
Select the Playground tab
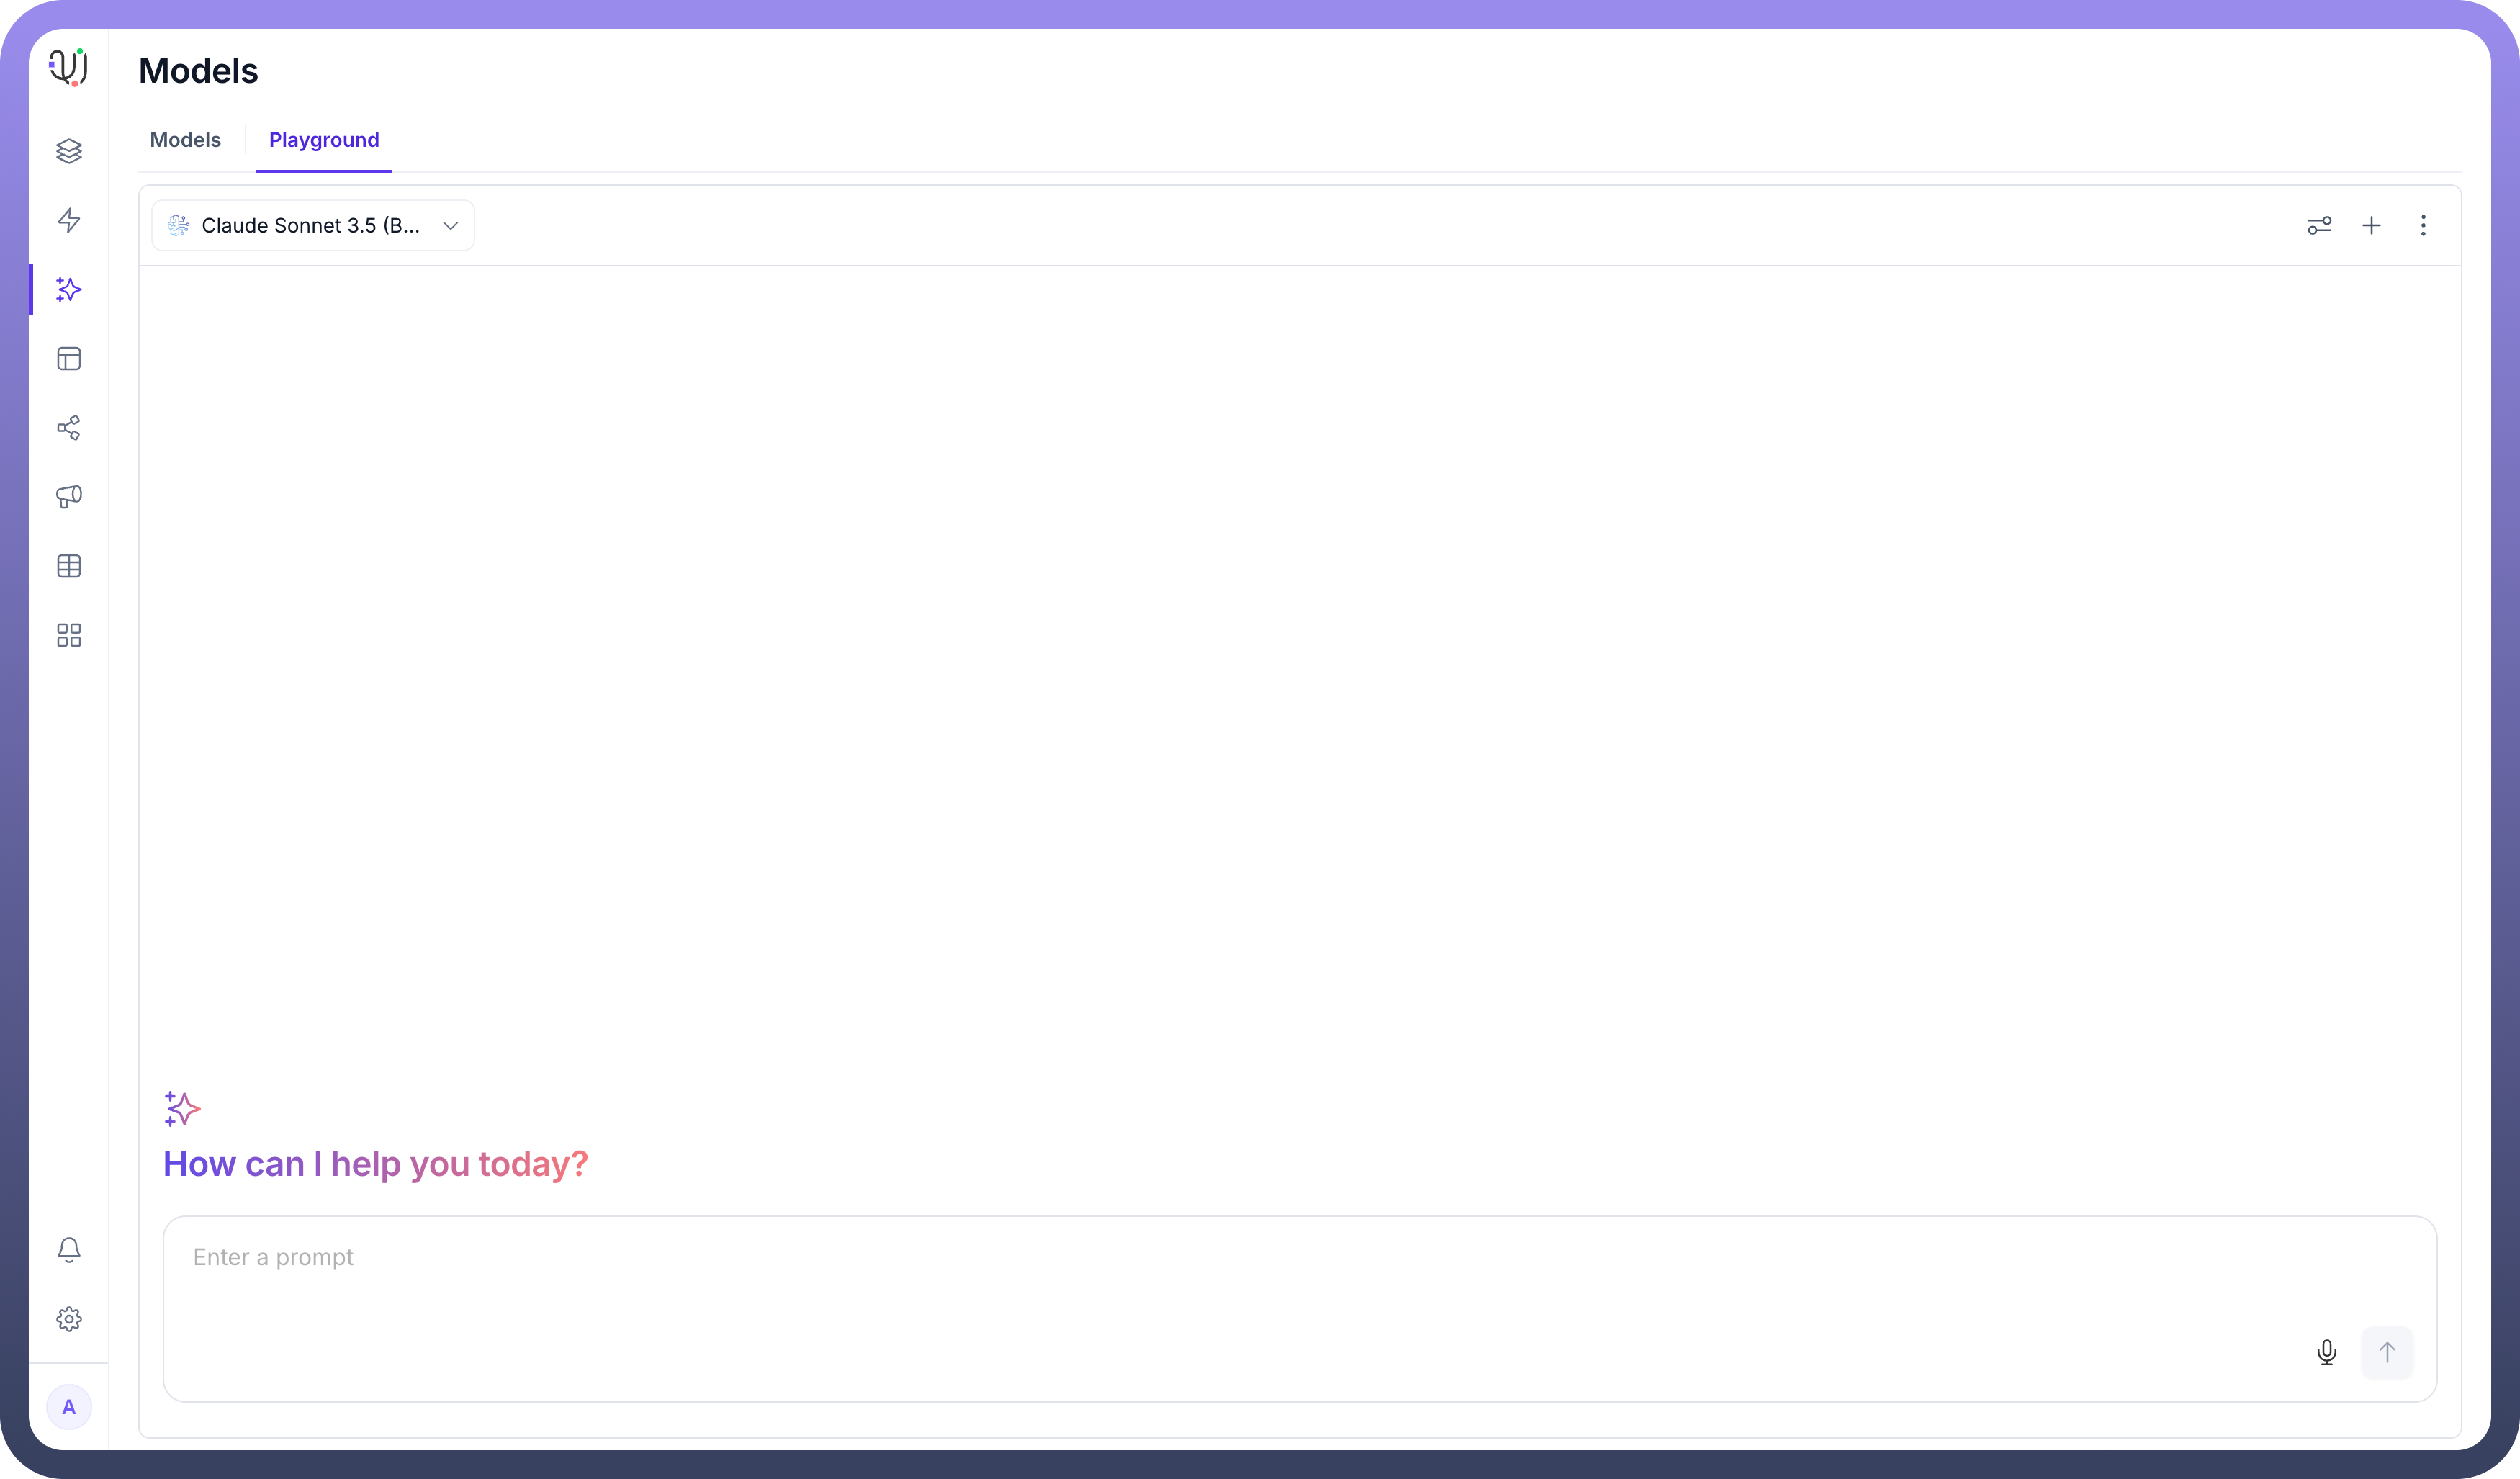(x=324, y=140)
